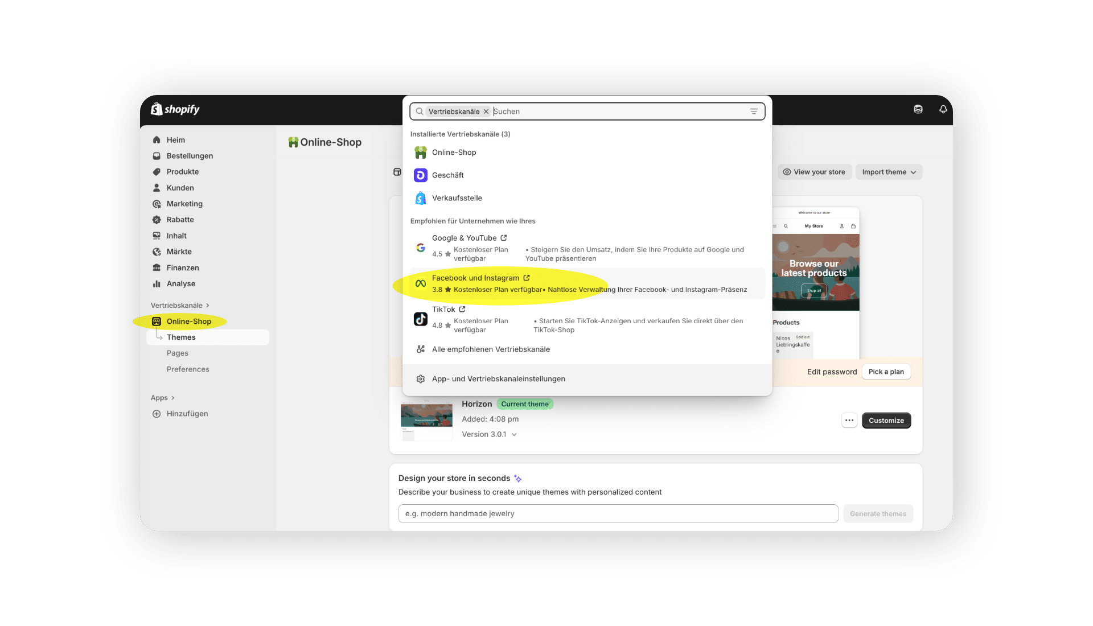Click View your store button
Viewport: 1093px width, 626px height.
(x=814, y=172)
